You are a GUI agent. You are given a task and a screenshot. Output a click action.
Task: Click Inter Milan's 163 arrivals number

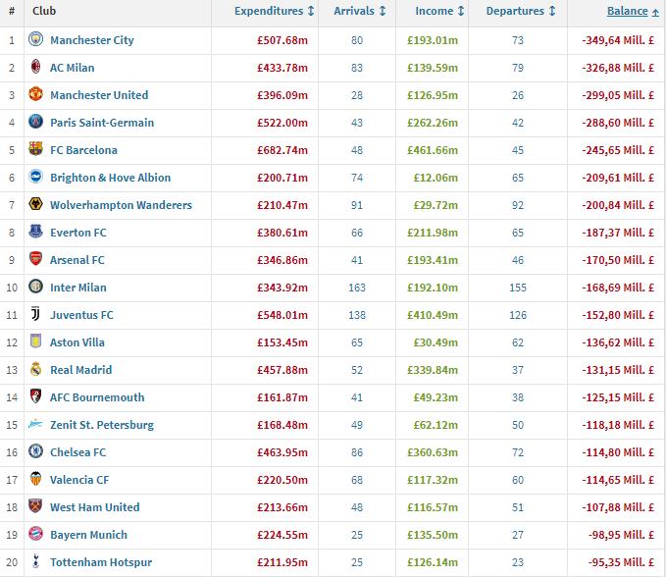click(x=359, y=288)
